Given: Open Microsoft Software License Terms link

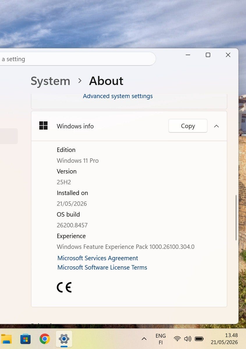Looking at the screenshot, I should point(102,267).
